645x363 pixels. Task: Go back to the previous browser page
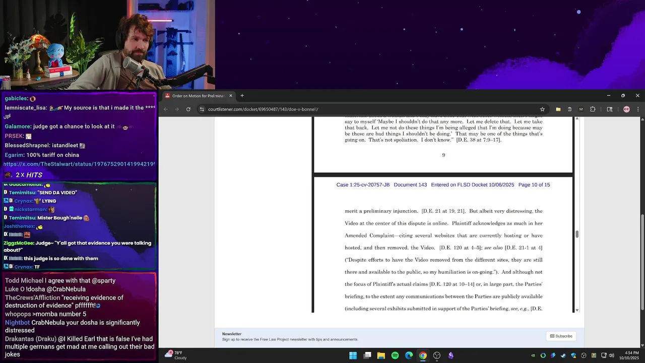click(166, 109)
